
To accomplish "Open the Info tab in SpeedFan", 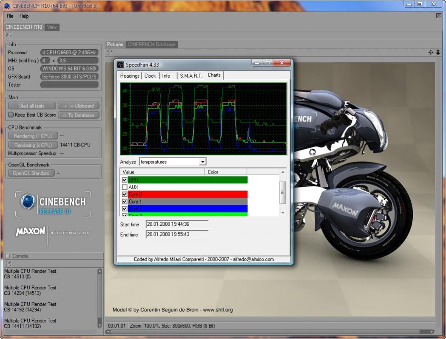I will click(166, 76).
